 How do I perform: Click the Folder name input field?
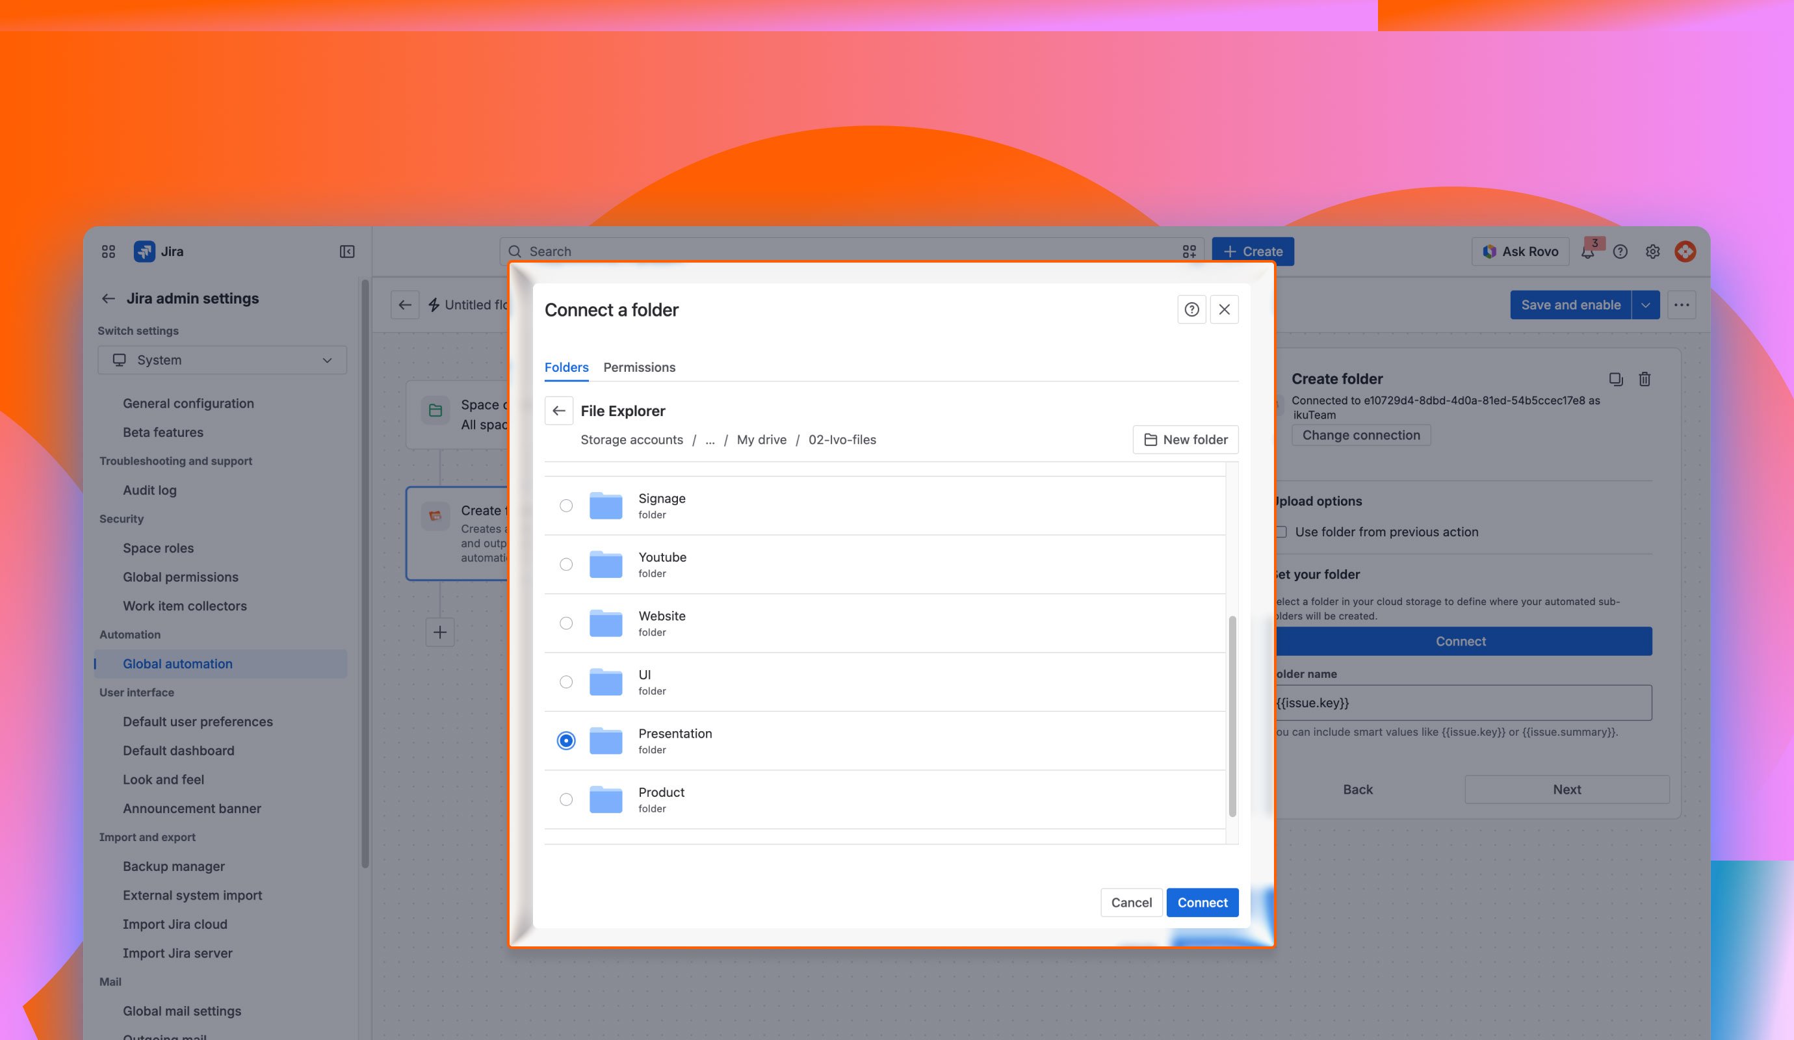(x=1463, y=703)
